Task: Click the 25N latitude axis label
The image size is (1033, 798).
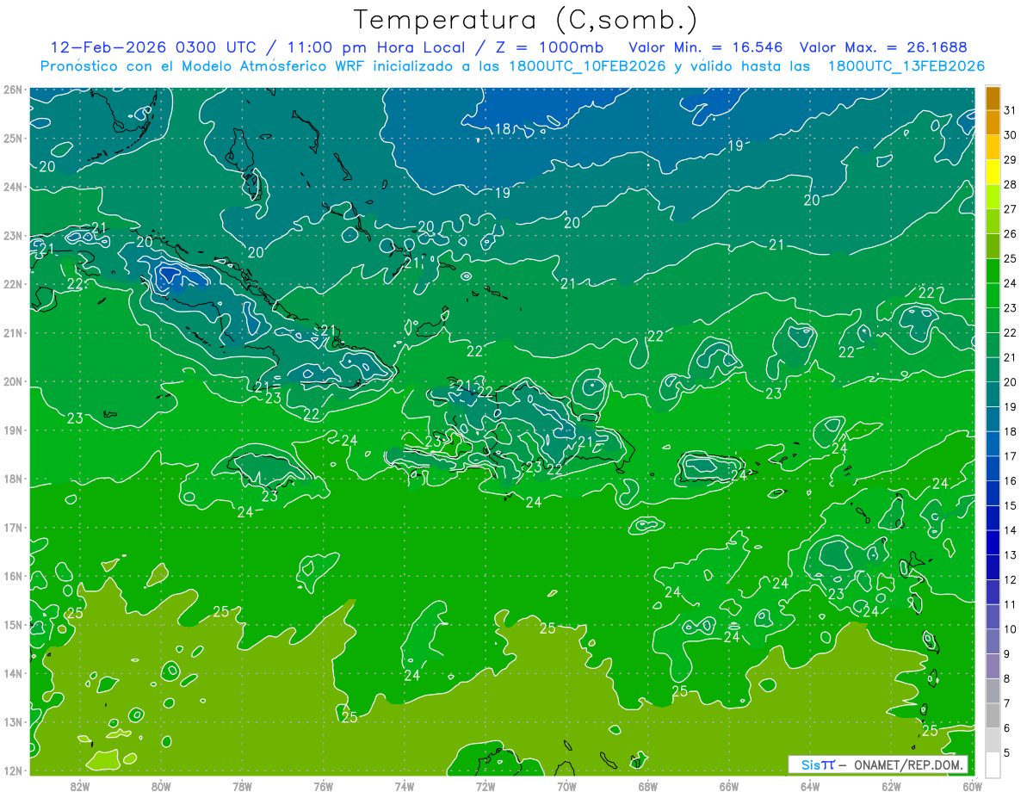Action: click(12, 139)
